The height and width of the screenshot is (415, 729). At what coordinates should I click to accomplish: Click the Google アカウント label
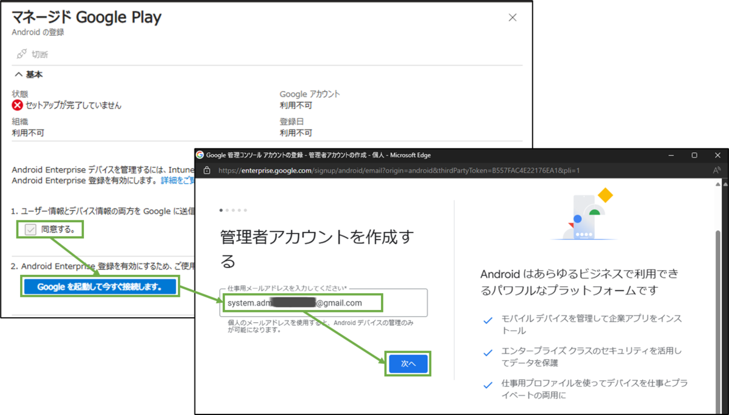[x=310, y=94]
